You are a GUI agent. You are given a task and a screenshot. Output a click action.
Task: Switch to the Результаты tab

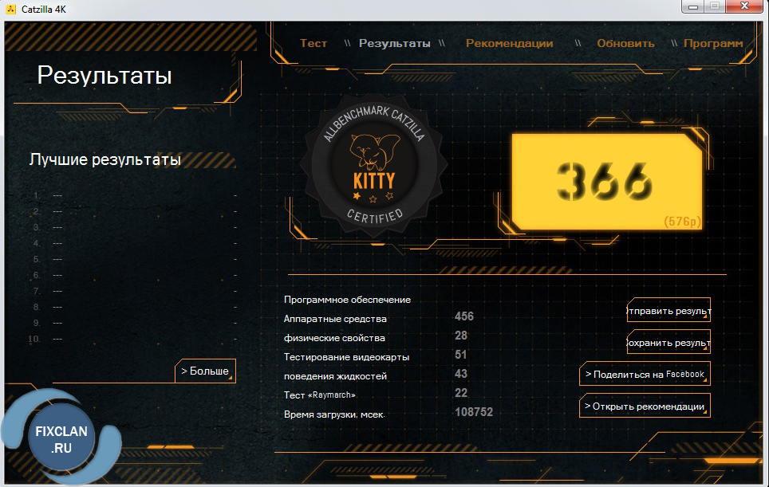pyautogui.click(x=394, y=44)
